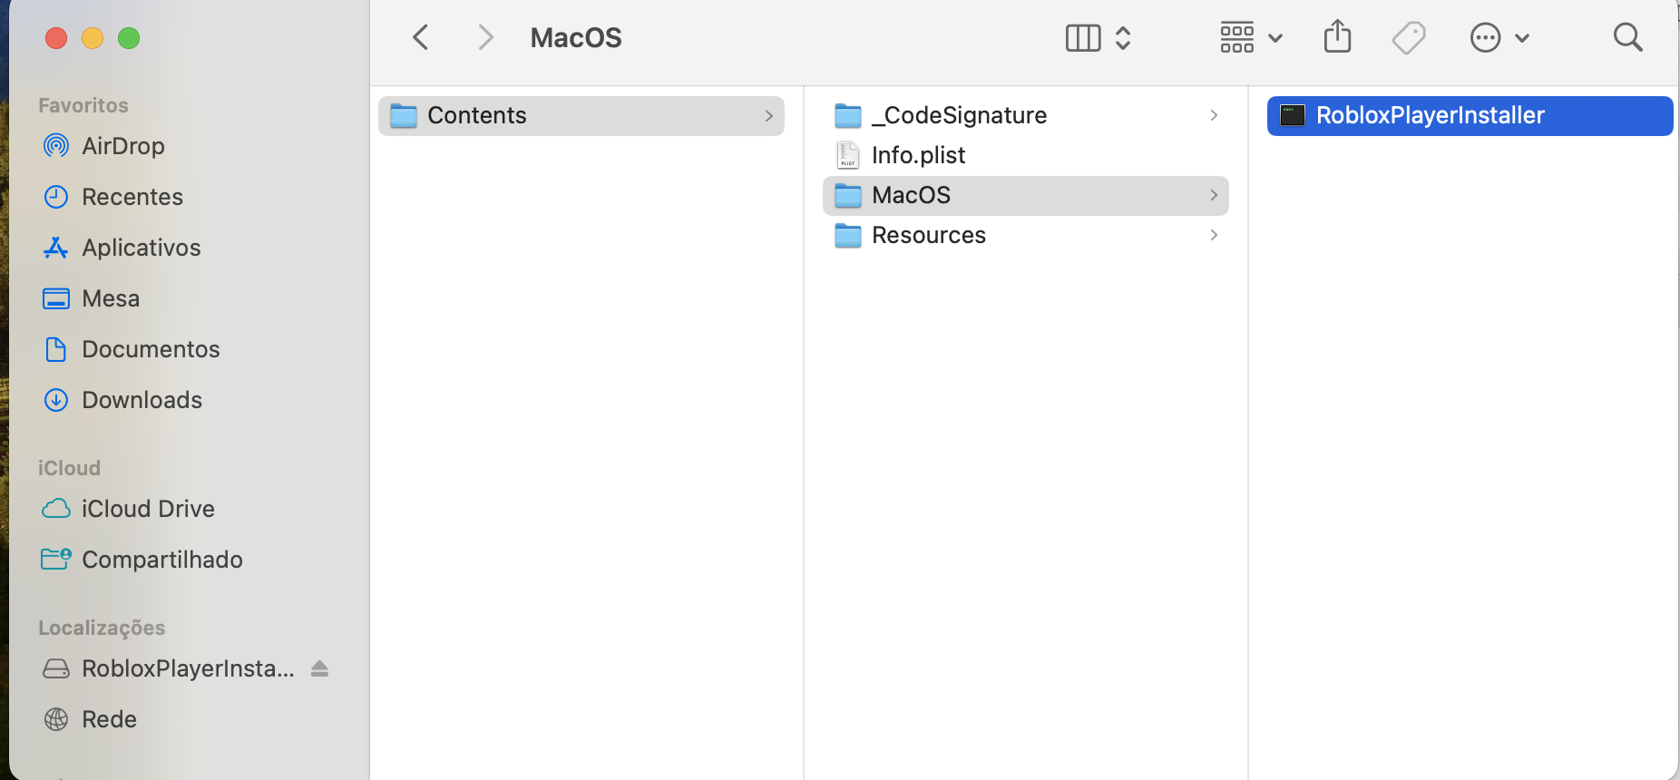The height and width of the screenshot is (780, 1680).
Task: Click the Tags toolbar icon
Action: (1408, 38)
